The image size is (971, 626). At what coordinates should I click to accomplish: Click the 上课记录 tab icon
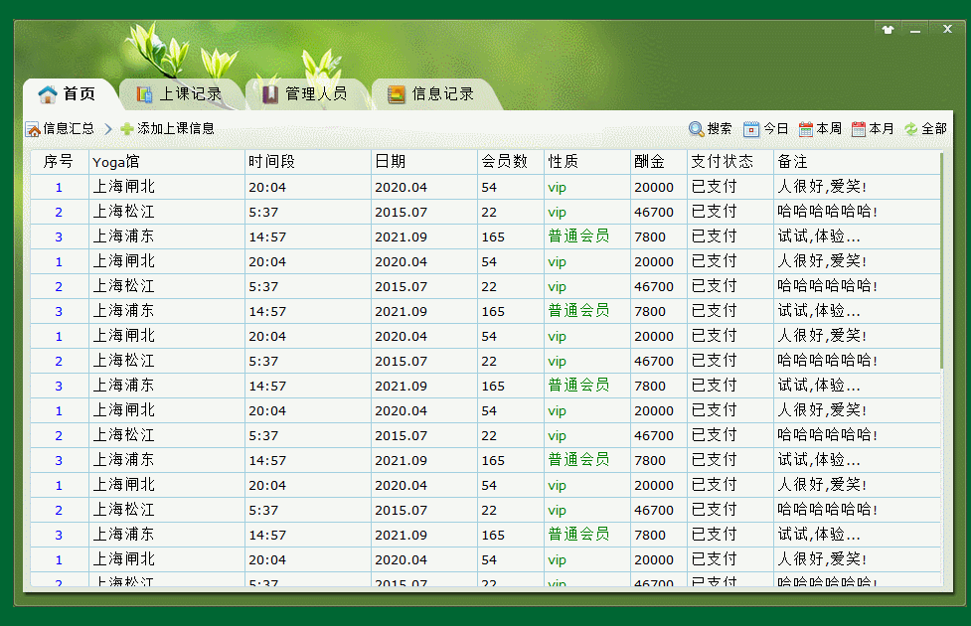pos(145,94)
